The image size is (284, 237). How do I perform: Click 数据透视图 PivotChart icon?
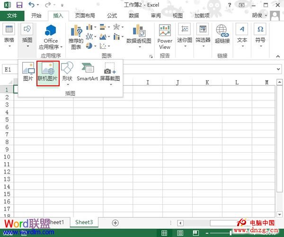(x=139, y=30)
